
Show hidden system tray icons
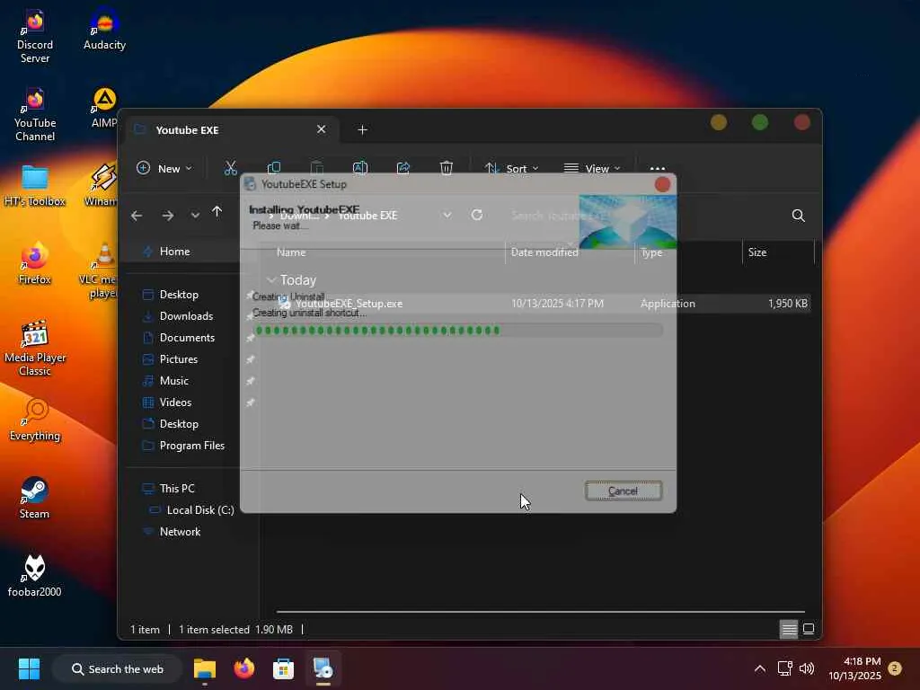click(x=760, y=668)
